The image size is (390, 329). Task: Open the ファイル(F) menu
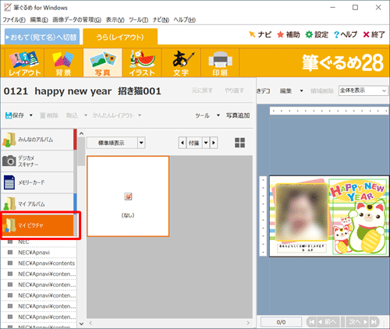(14, 20)
